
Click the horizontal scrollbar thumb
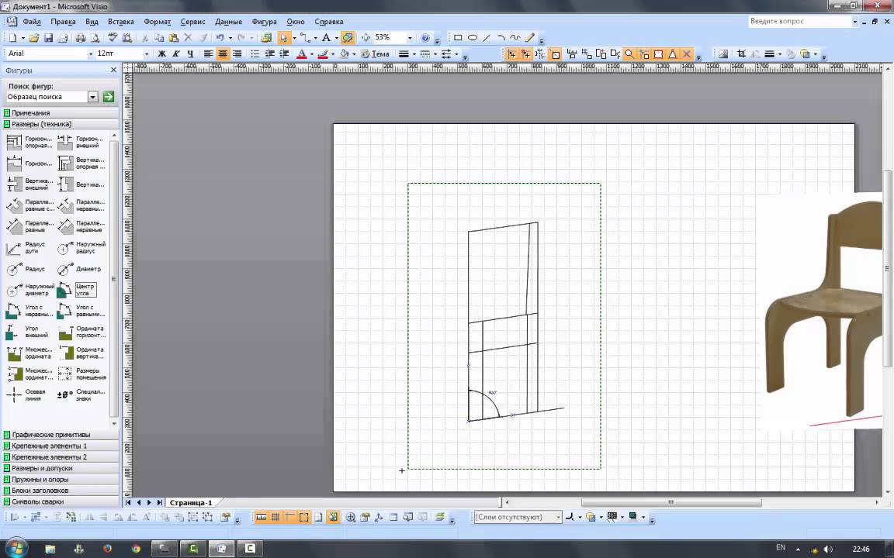pos(671,502)
